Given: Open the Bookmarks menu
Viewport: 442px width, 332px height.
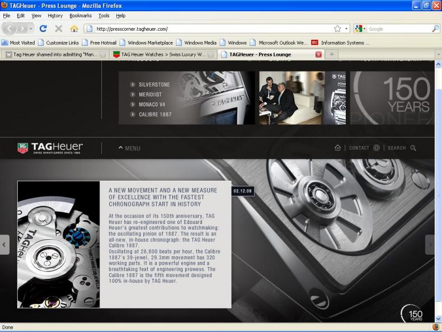Looking at the screenshot, I should pyautogui.click(x=80, y=16).
